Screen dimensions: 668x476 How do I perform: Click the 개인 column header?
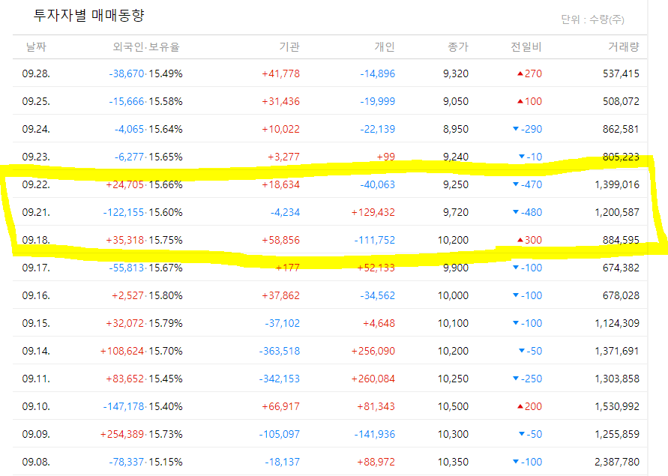pyautogui.click(x=385, y=47)
